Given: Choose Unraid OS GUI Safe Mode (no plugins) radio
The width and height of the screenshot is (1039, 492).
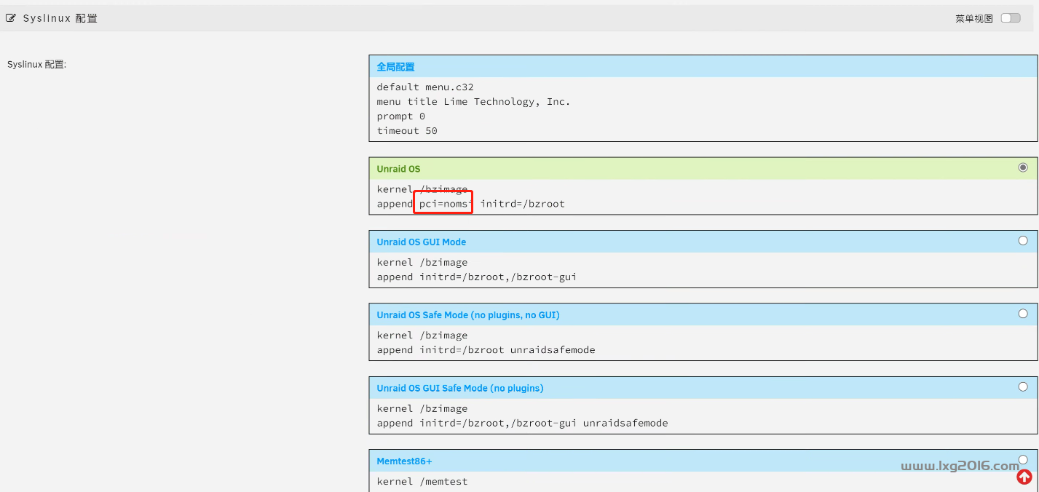Looking at the screenshot, I should 1023,386.
